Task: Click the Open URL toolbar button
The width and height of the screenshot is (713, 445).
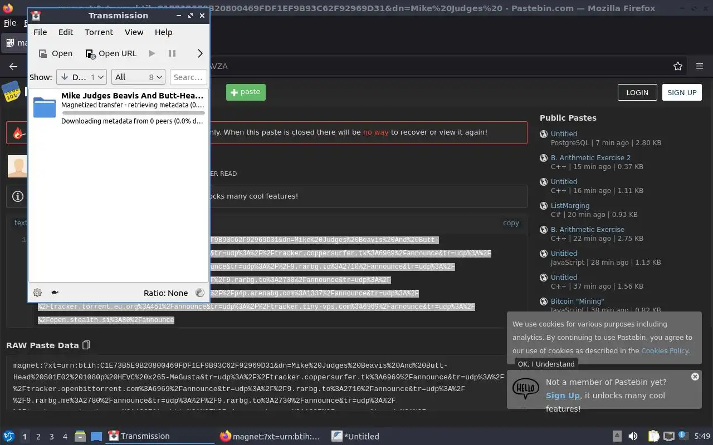Action: [x=111, y=53]
